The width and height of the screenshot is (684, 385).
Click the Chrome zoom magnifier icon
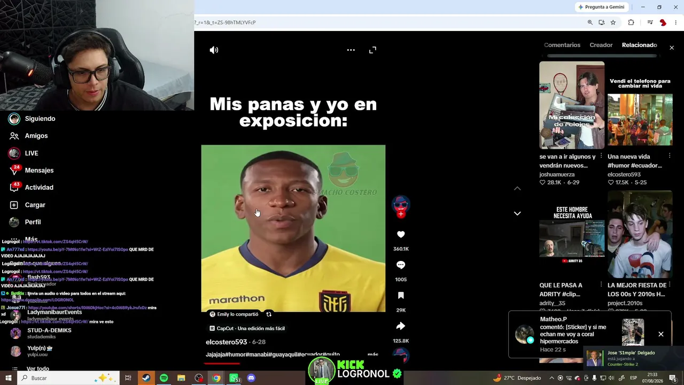coord(590,22)
